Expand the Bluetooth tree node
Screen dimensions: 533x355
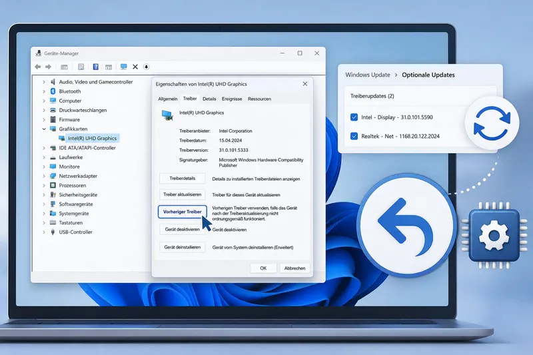pyautogui.click(x=44, y=91)
